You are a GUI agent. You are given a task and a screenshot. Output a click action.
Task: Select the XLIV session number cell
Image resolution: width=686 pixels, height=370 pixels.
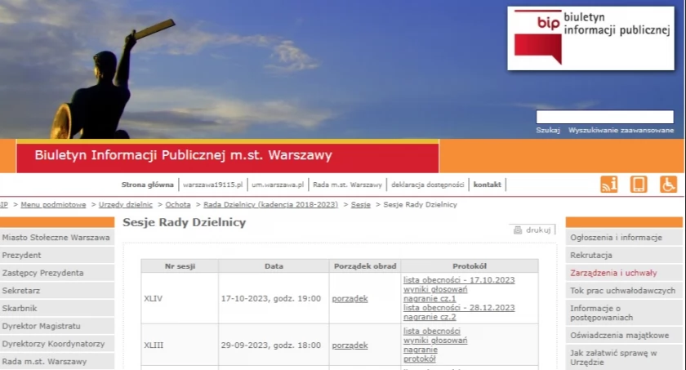pyautogui.click(x=180, y=299)
